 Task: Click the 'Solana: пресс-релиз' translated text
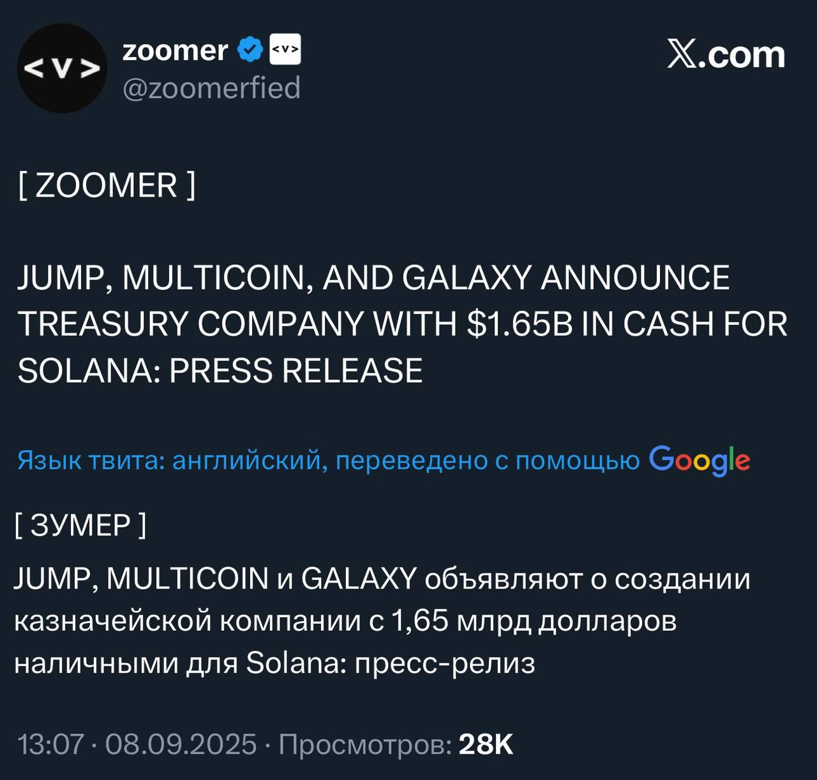click(x=391, y=663)
